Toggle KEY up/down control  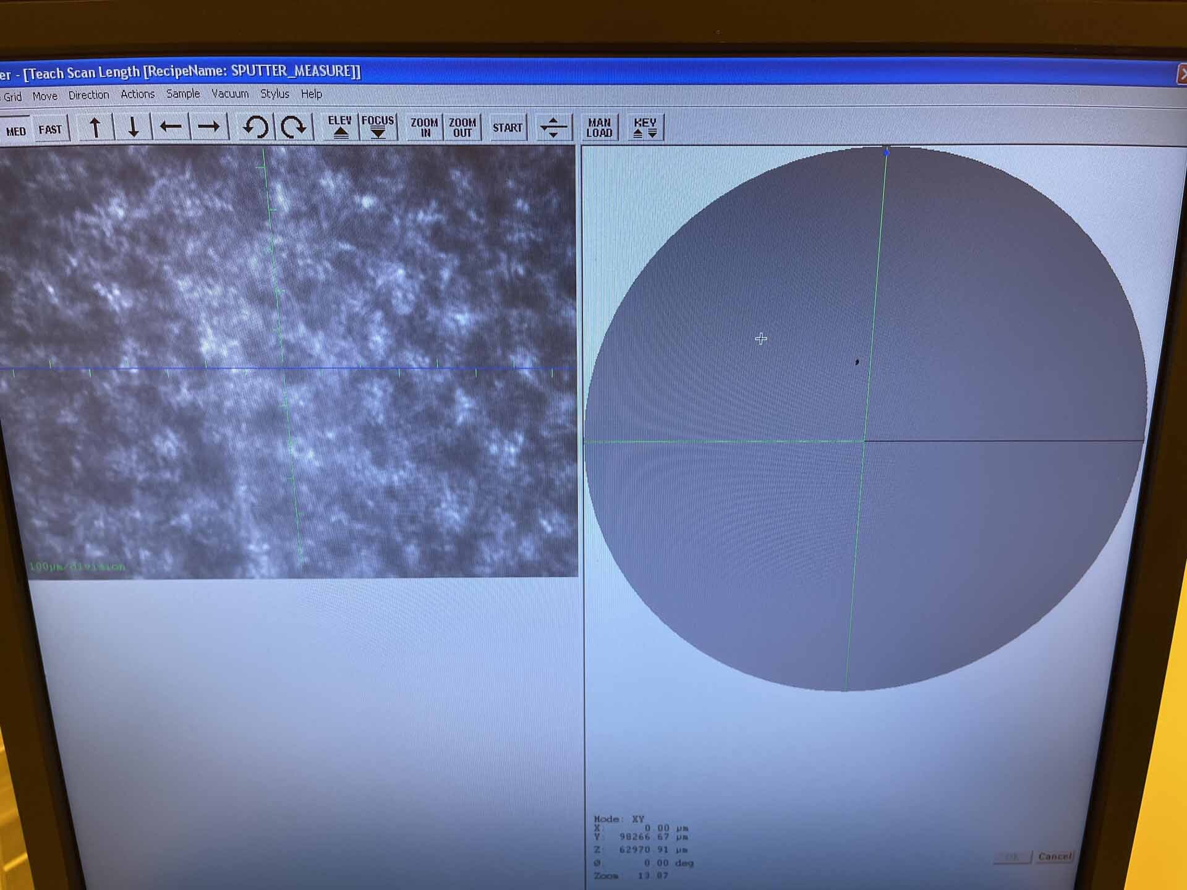point(645,127)
